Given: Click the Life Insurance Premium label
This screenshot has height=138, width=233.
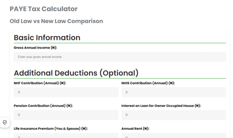Looking at the screenshot, I should [x=51, y=129].
